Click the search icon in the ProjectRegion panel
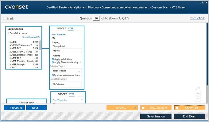This screenshot has height=122, width=209. point(9,33)
